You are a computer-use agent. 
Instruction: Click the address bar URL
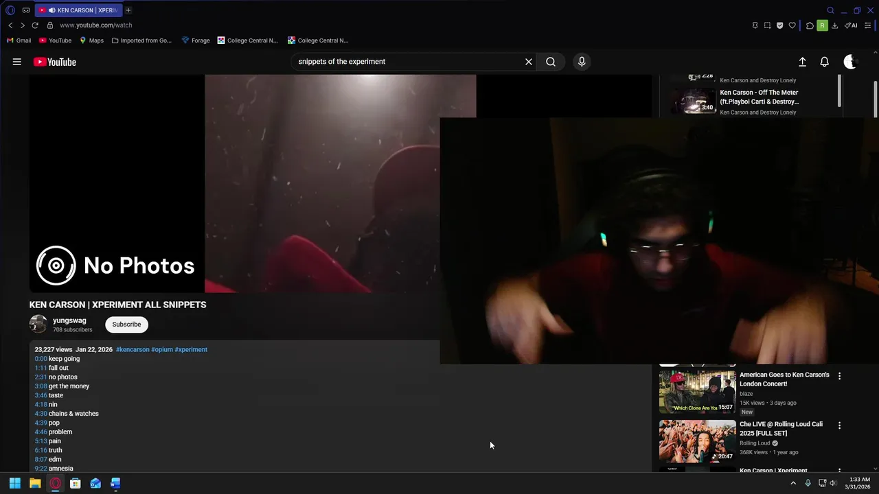(x=96, y=25)
